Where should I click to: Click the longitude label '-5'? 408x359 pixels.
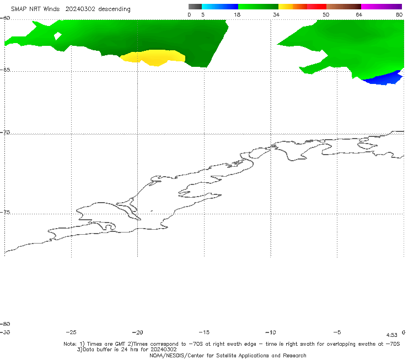point(337,332)
